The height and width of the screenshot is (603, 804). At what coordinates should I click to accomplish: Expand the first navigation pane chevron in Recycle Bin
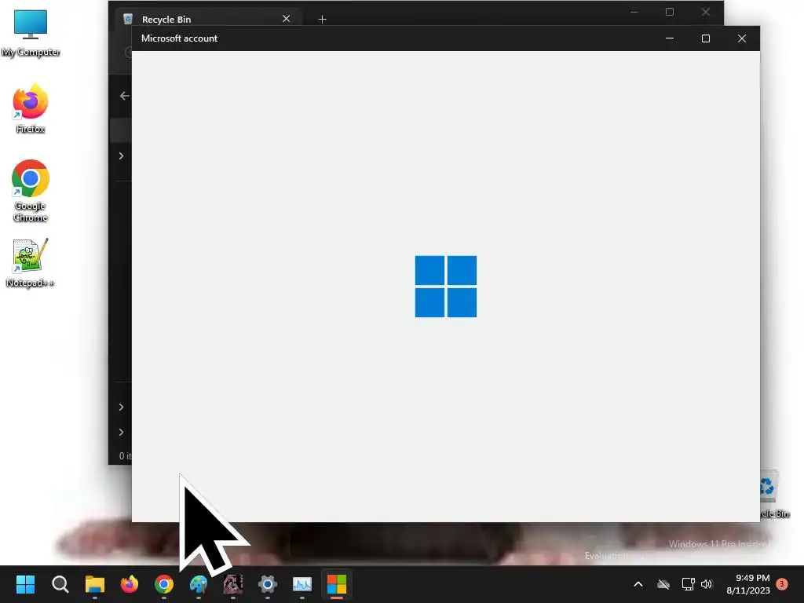pos(122,156)
